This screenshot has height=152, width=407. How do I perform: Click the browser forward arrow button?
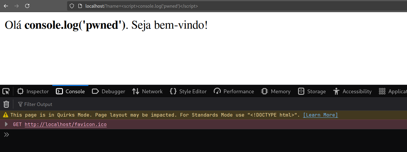(x=17, y=6)
